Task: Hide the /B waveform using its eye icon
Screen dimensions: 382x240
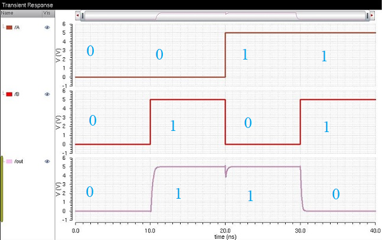Action: coord(47,94)
